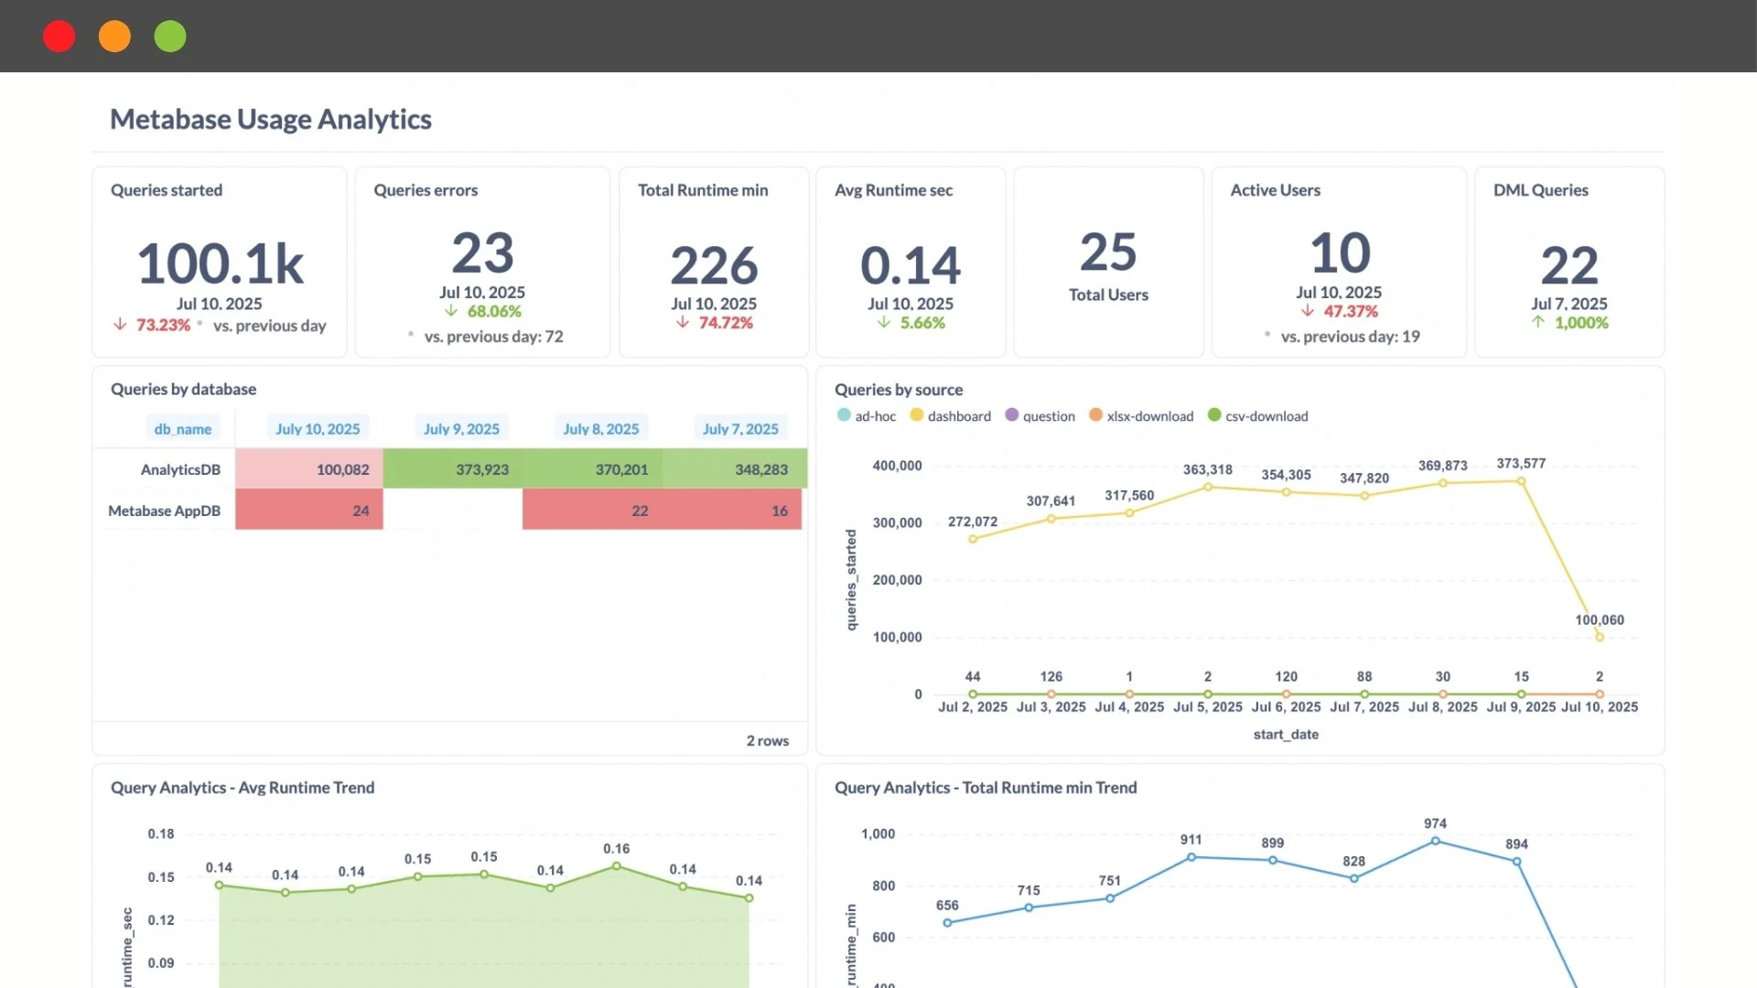1757x988 pixels.
Task: Click the 100.1k Queries started value
Action: (220, 264)
